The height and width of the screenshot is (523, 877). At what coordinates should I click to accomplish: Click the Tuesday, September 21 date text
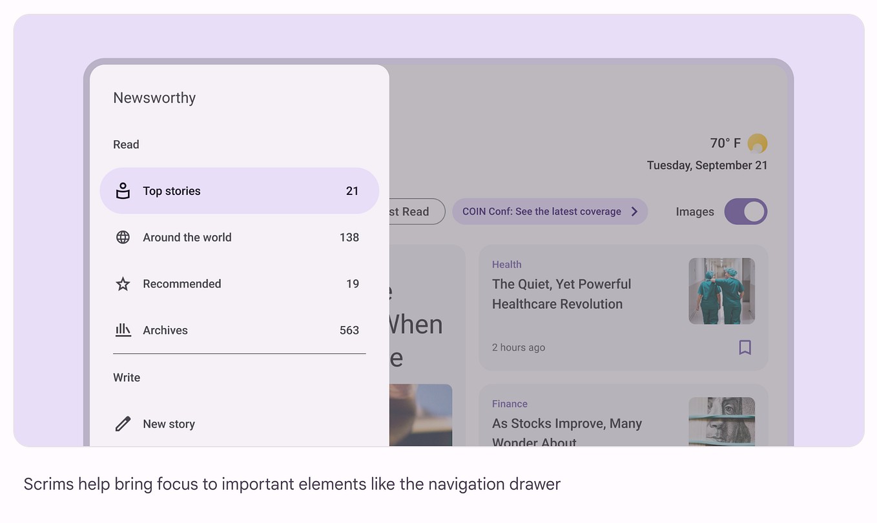point(707,165)
